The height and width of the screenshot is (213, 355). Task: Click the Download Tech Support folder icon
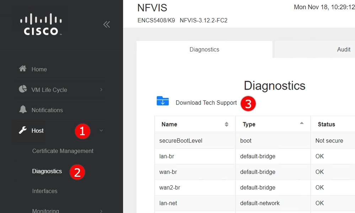pos(163,101)
